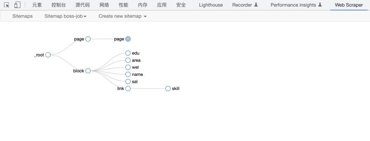Viewport: 370px width, 141px height.
Task: Open the Sitemap boss-job dropdown
Action: [x=65, y=16]
